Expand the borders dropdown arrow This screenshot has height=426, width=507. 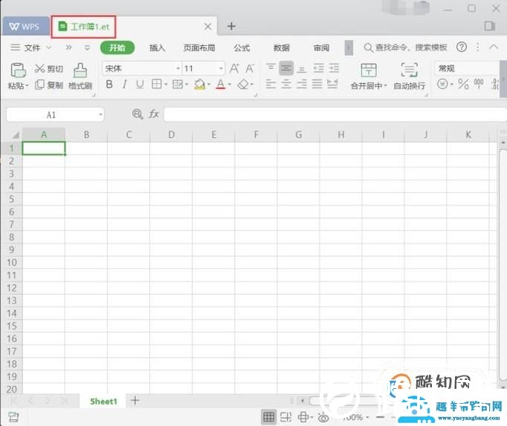point(166,85)
